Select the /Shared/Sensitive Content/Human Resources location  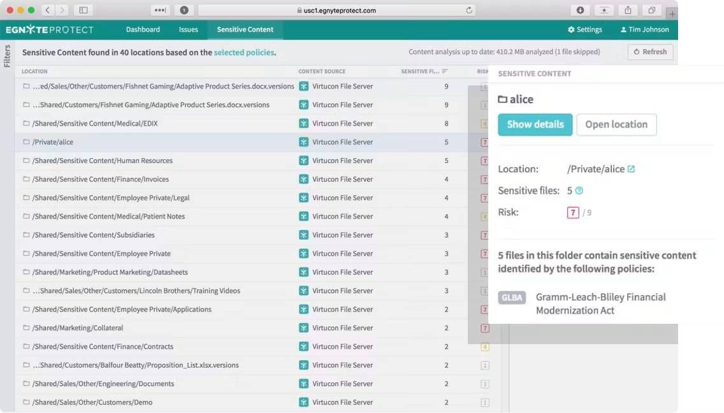pyautogui.click(x=103, y=161)
